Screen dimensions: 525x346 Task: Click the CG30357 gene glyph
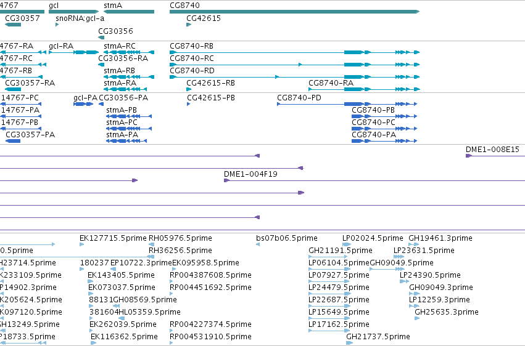(x=13, y=25)
